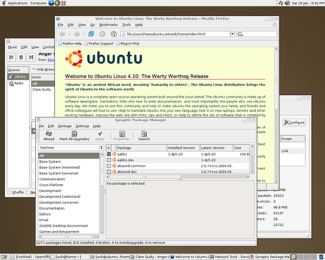Click the Stop button in Firefox toolbar
The height and width of the screenshot is (260, 325).
coord(102,34)
